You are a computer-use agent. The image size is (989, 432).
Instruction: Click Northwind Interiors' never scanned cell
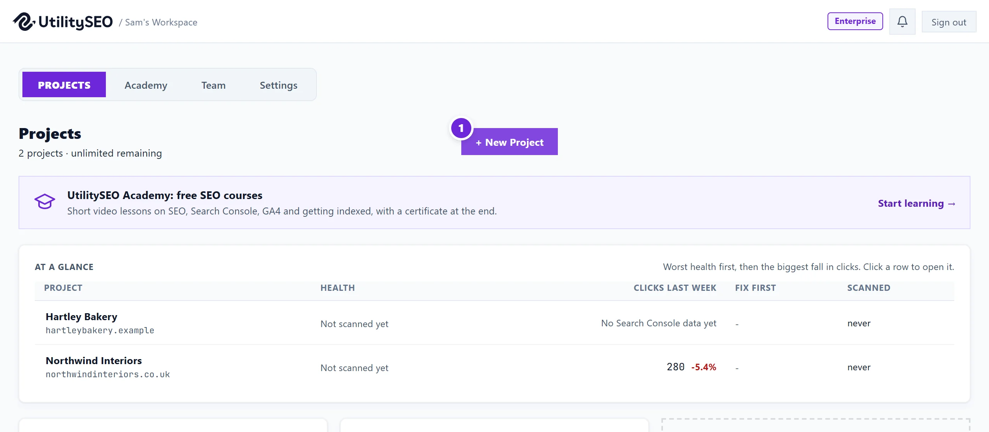tap(859, 367)
